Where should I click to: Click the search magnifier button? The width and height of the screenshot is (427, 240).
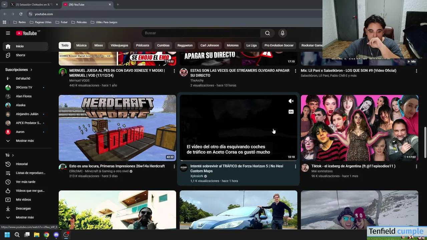click(268, 33)
